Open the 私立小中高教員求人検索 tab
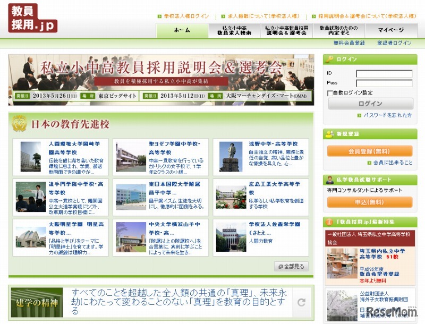The height and width of the screenshot is (324, 425). click(x=234, y=30)
